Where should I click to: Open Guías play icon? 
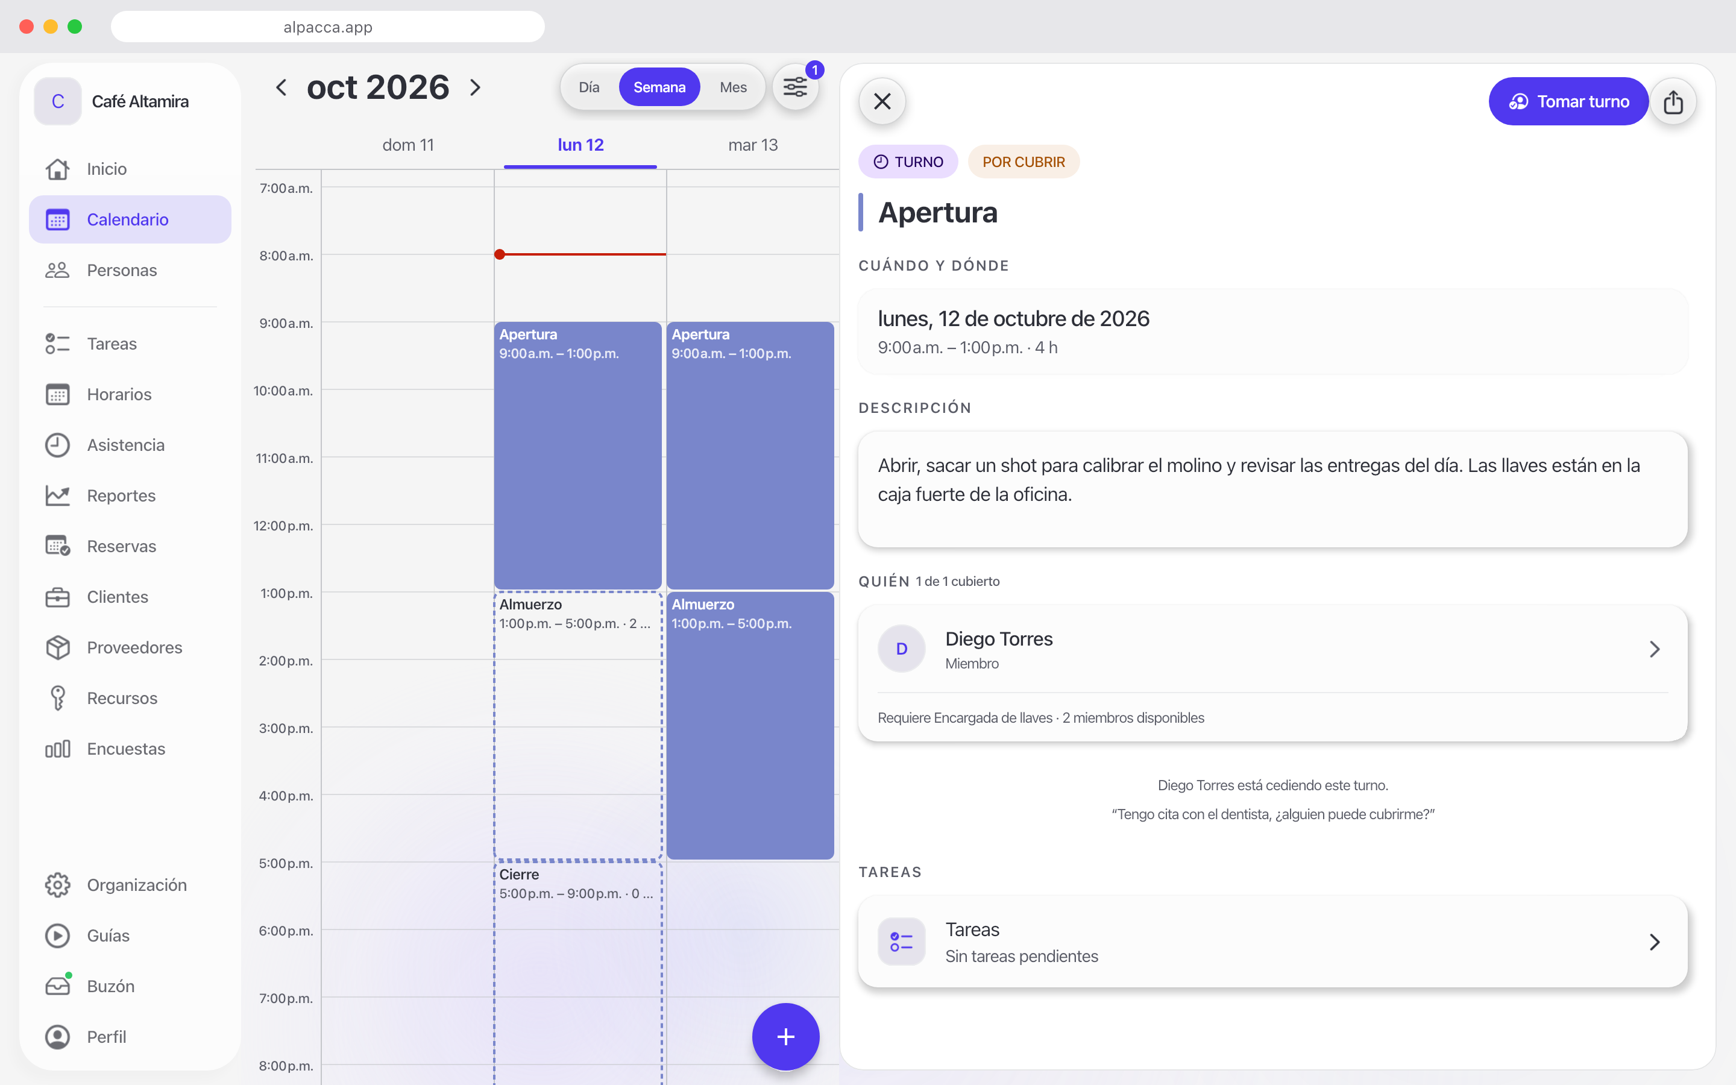click(x=57, y=936)
